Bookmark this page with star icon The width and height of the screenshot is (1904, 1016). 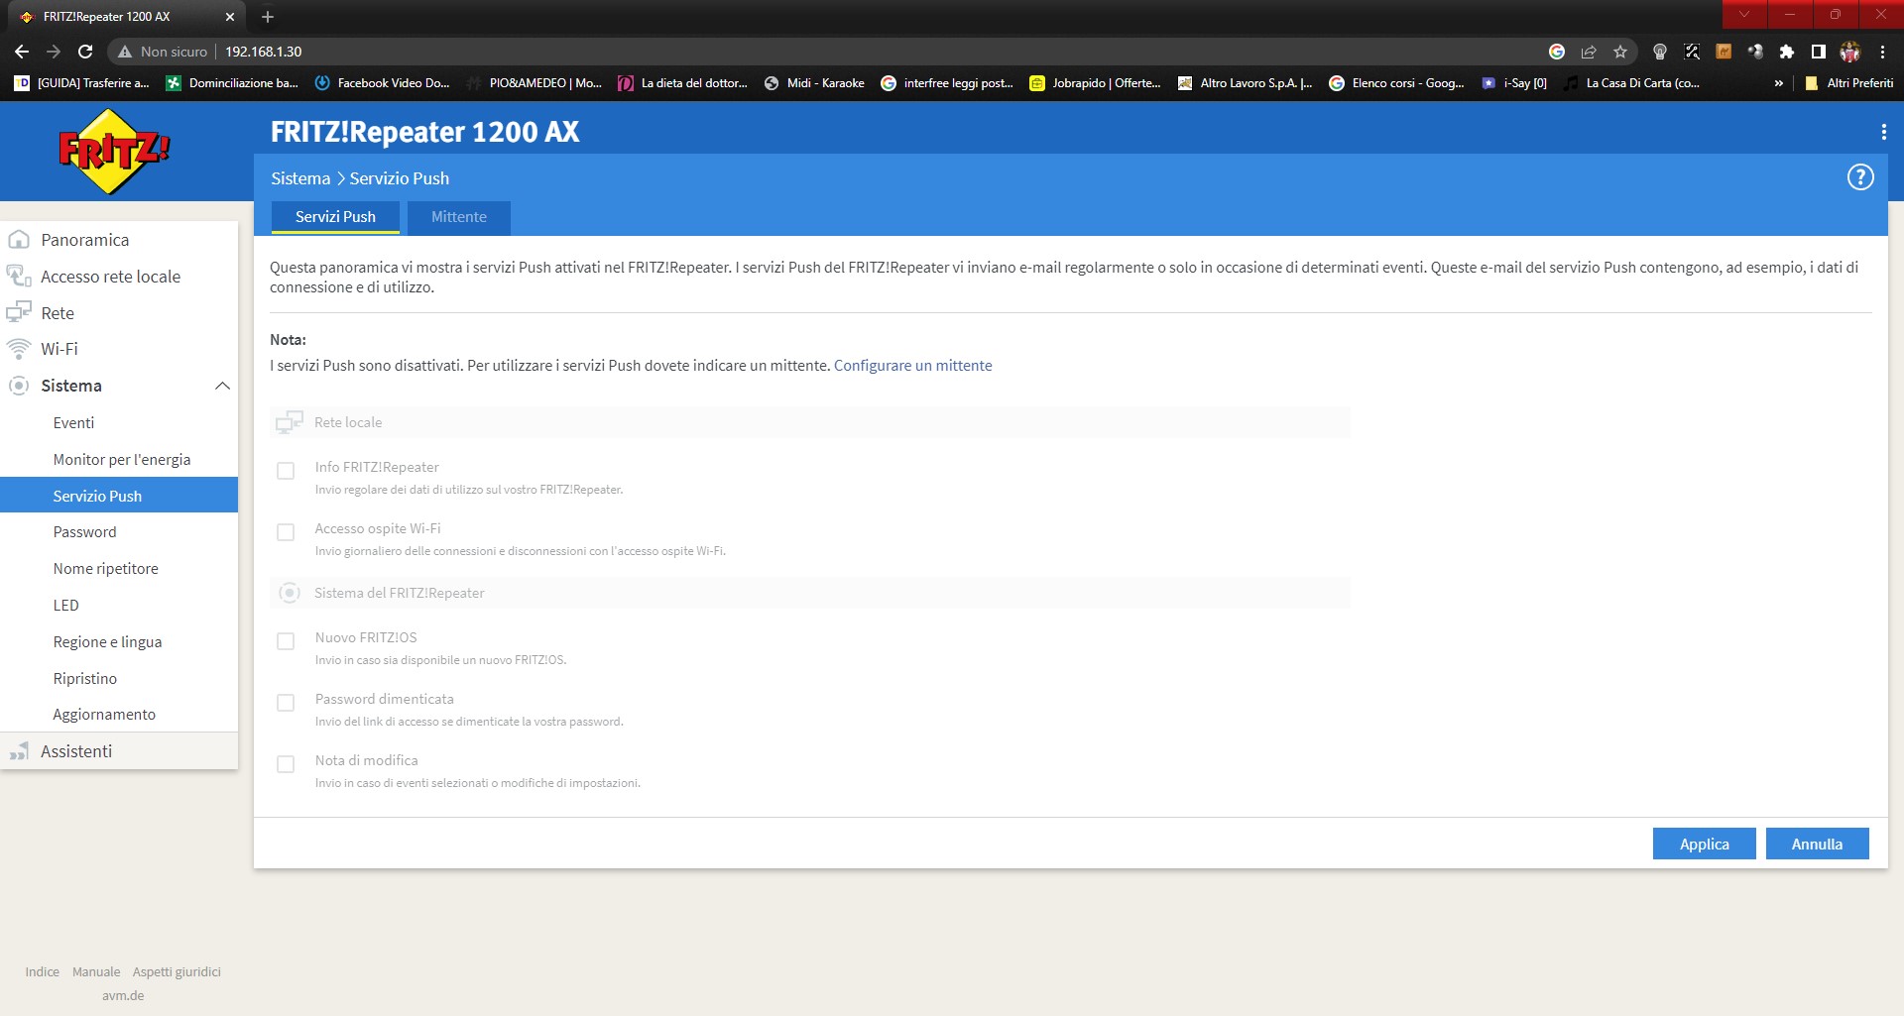coord(1620,52)
